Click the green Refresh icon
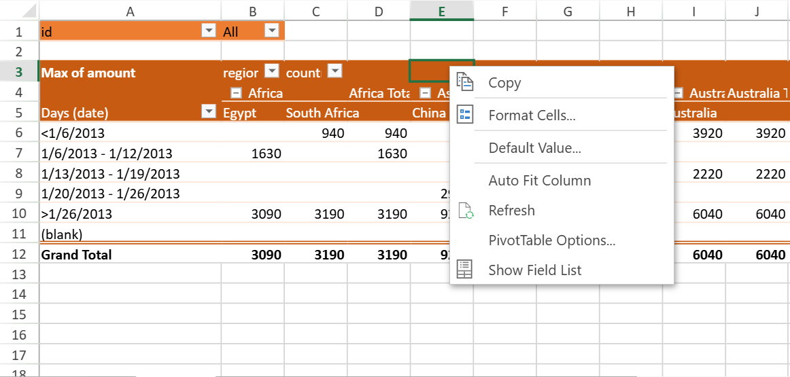Screen dimensions: 790x377 [465, 211]
